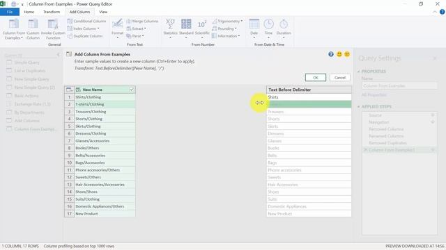This screenshot has height=250, width=446.
Task: Click Merge Columns
Action: [x=142, y=22]
